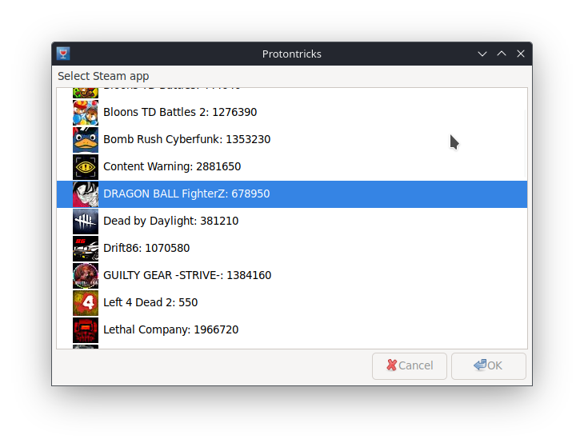Click the Dead by Daylight game icon
The image size is (584, 447).
(x=86, y=221)
